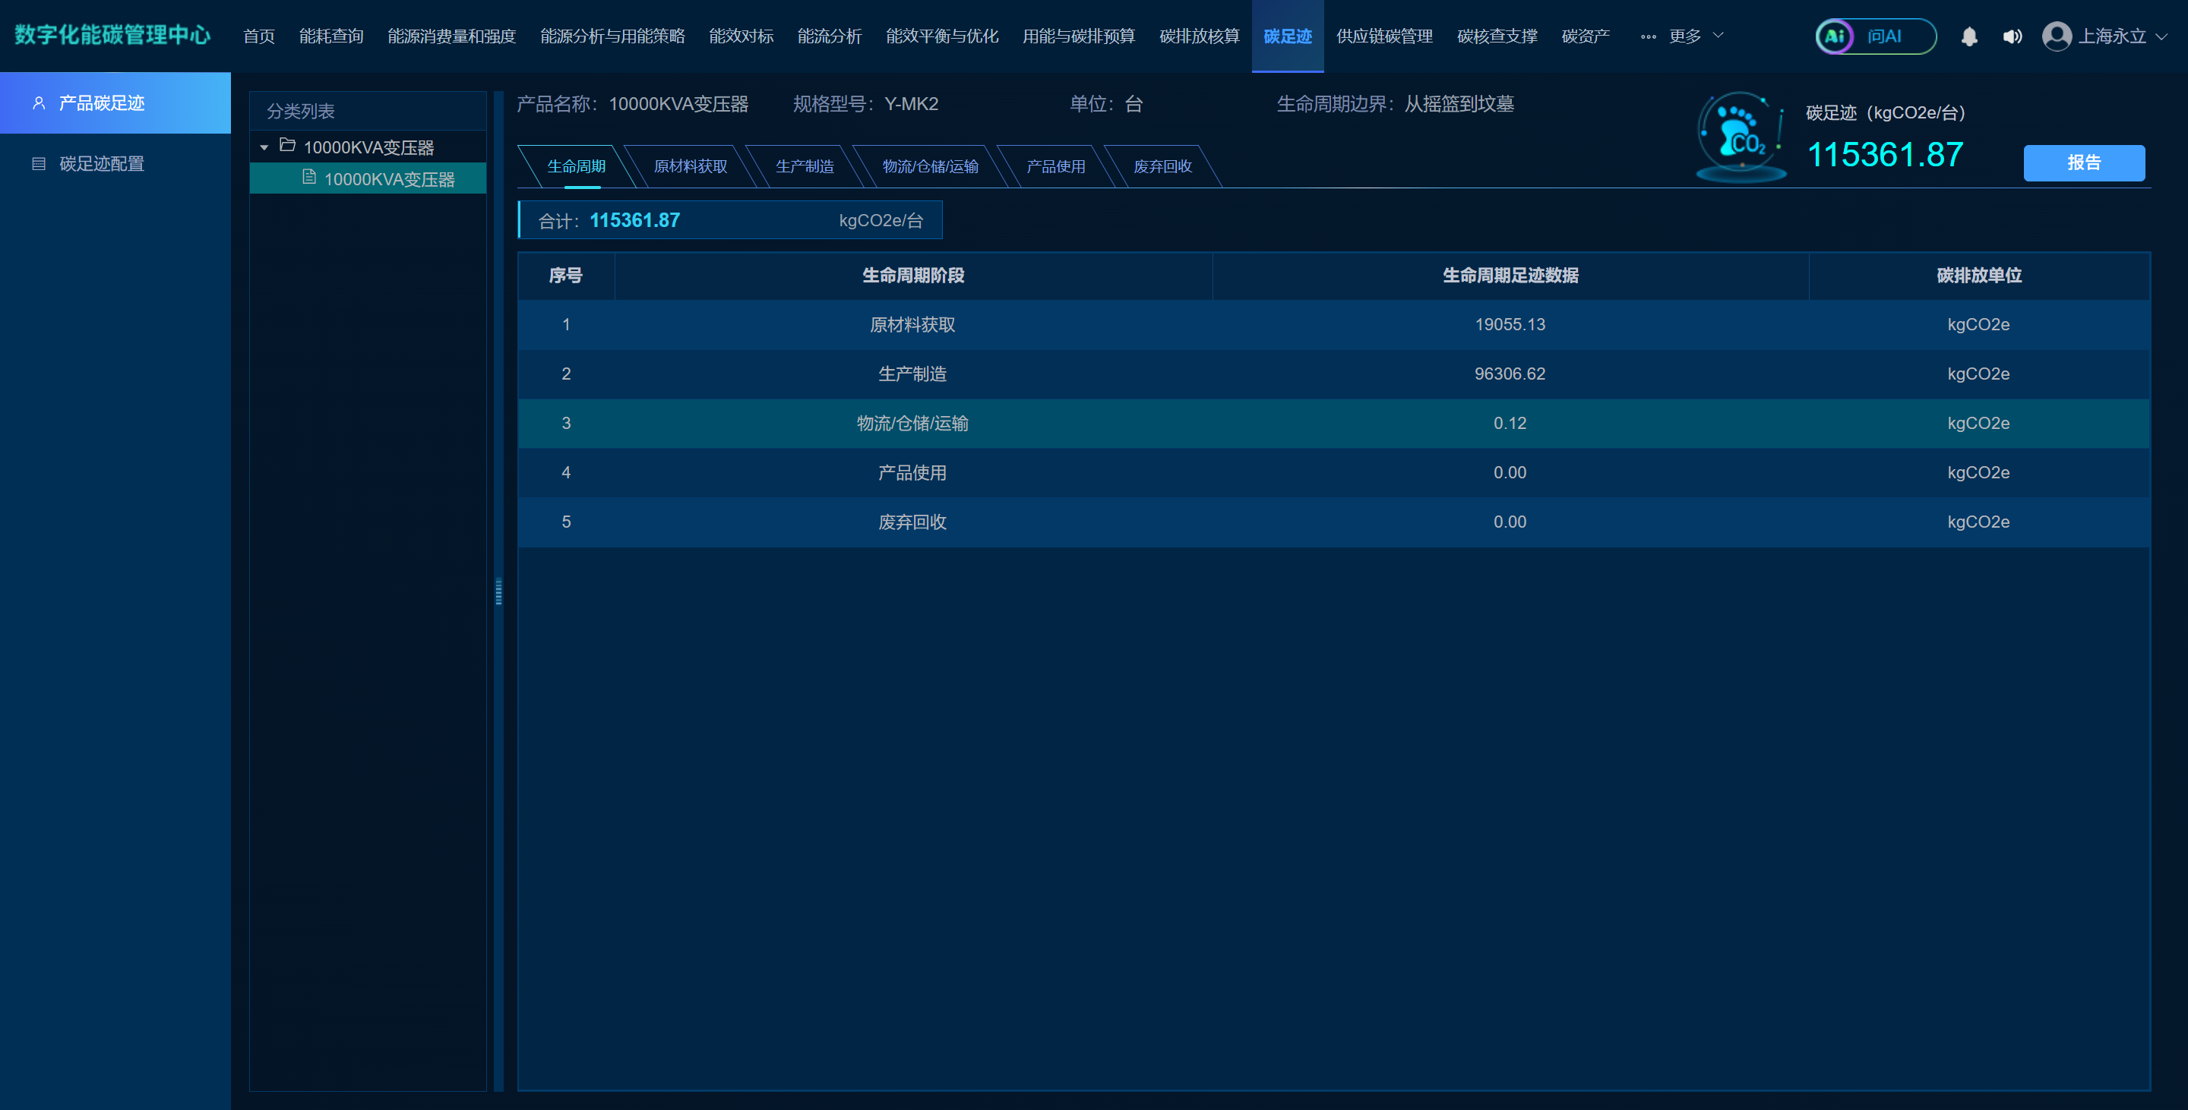Viewport: 2188px width, 1110px height.
Task: Open 能效平衡与优化 menu item
Action: (x=942, y=36)
